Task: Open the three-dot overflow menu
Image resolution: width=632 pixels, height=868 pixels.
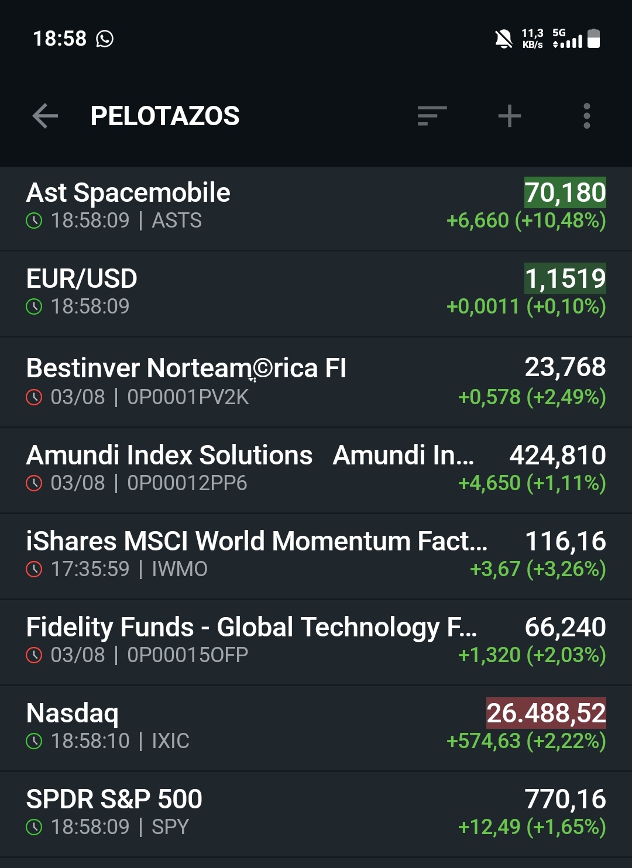Action: (587, 116)
